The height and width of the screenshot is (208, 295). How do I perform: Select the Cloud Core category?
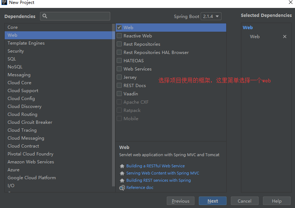(58, 82)
